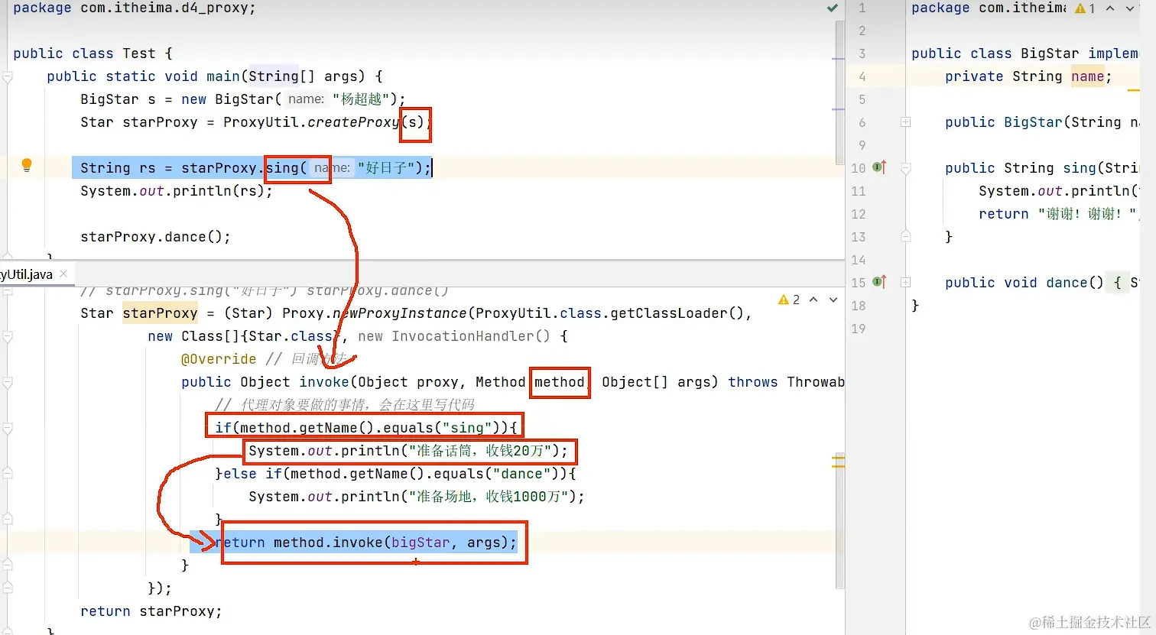The image size is (1156, 635).
Task: Click the yellow lightbulb quick-fix icon
Action: 27,165
